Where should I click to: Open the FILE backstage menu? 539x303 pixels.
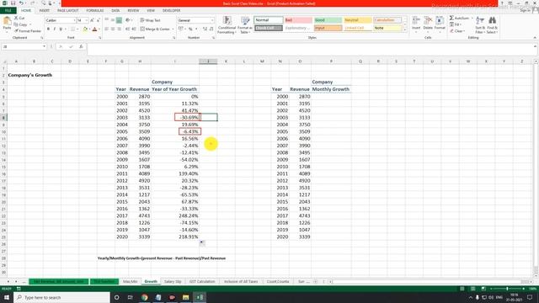(x=8, y=11)
